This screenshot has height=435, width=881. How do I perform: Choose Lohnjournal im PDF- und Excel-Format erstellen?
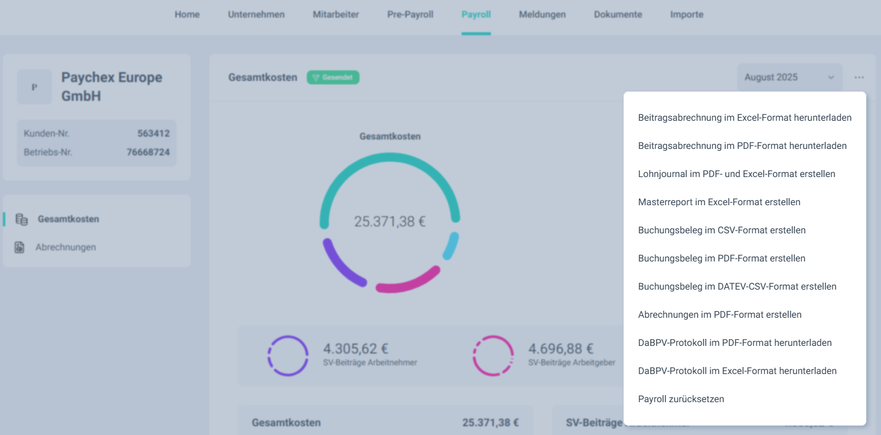(x=736, y=174)
